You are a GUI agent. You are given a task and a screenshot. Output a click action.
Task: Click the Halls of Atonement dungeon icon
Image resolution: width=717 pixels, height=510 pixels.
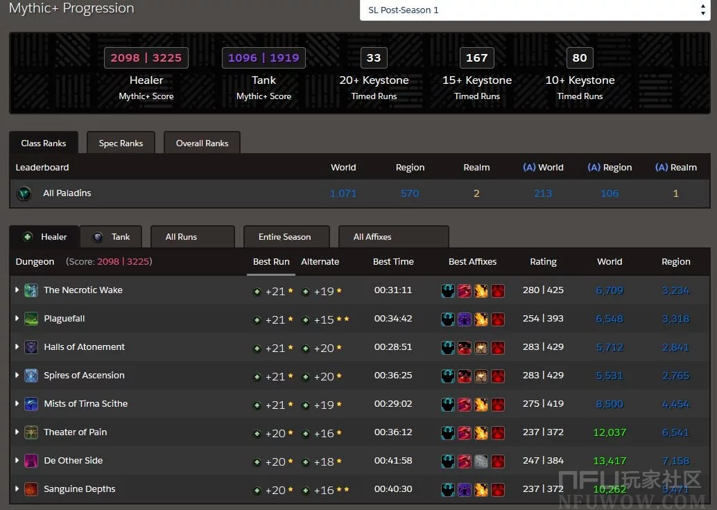(31, 347)
